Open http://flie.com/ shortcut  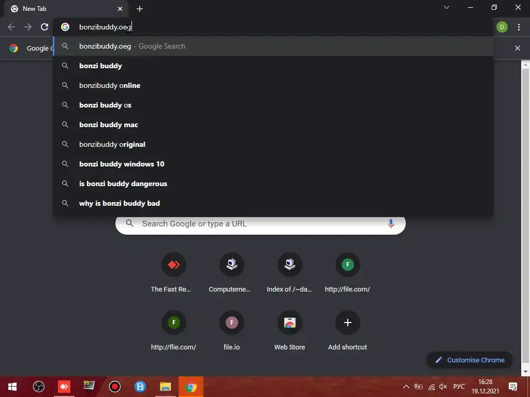[x=174, y=330]
